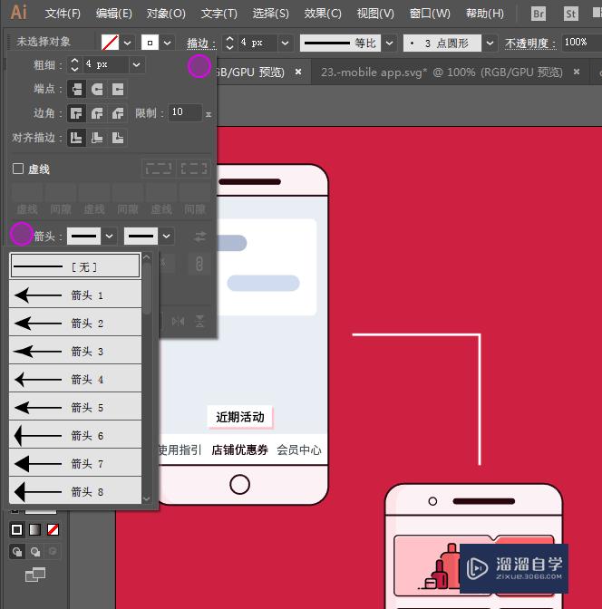Align stroke to outside icon
602x609 pixels.
(x=118, y=138)
